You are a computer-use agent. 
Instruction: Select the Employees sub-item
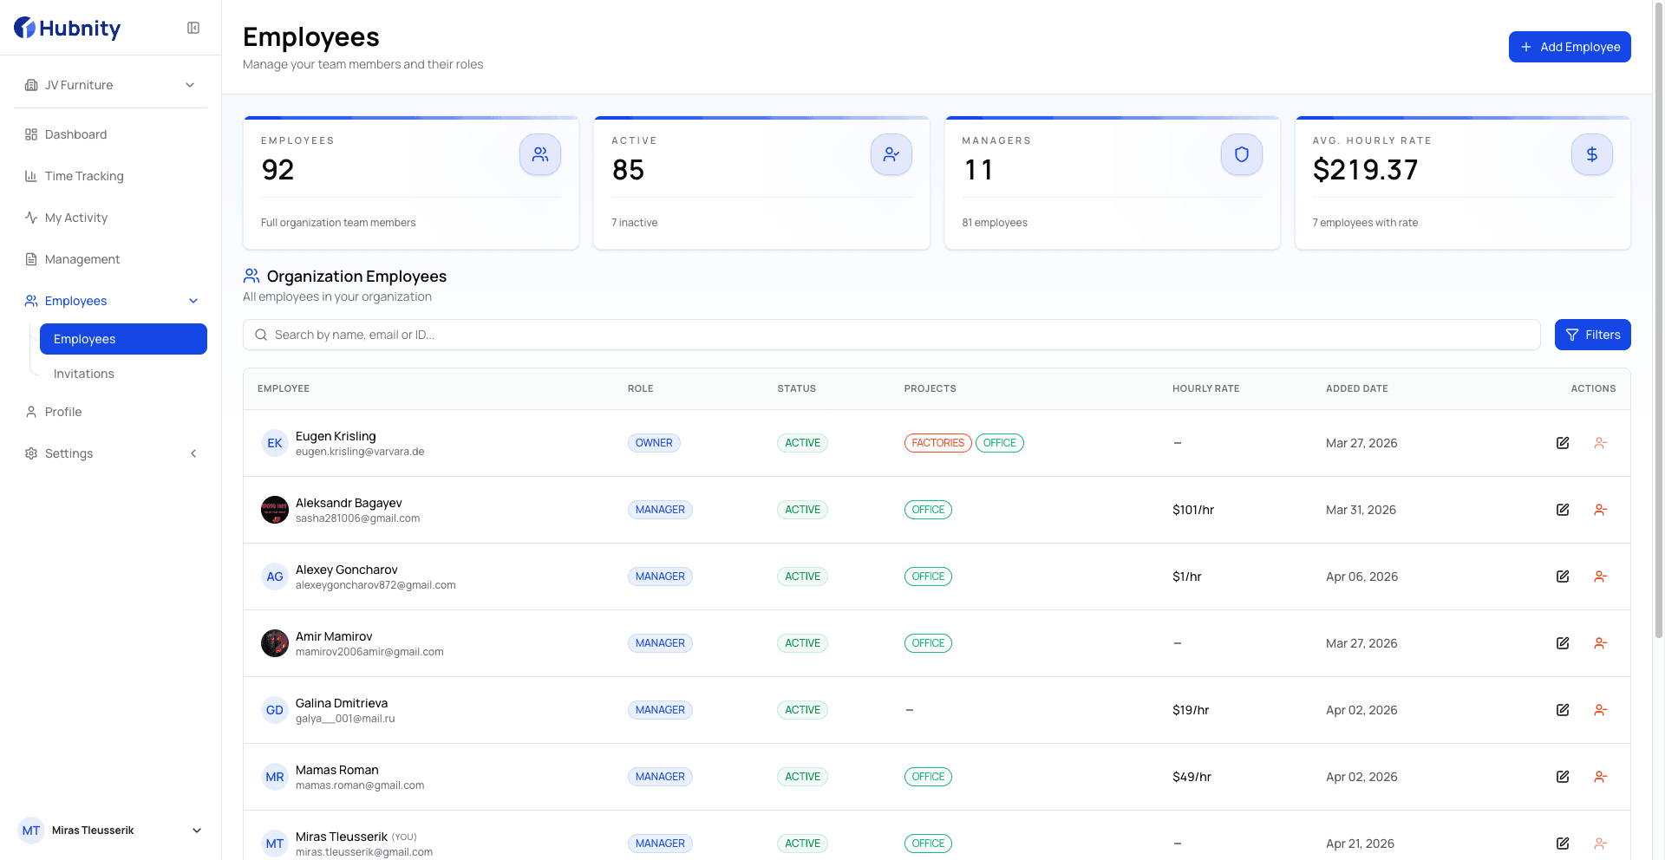123,339
